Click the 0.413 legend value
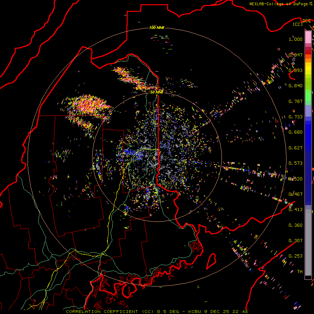314x314 pixels. pyautogui.click(x=296, y=210)
